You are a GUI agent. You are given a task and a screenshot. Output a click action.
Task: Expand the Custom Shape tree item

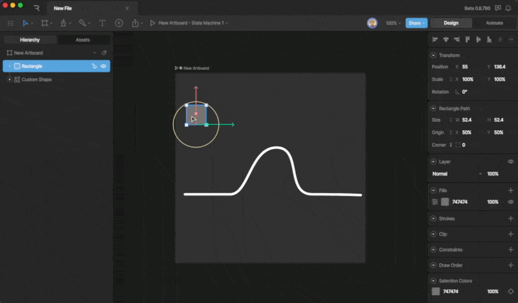(x=9, y=80)
